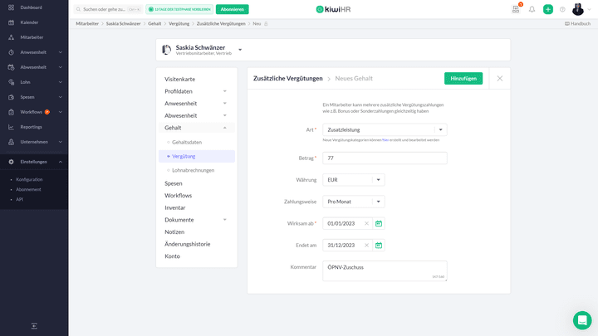Image resolution: width=598 pixels, height=336 pixels.
Task: Select Lohnabrechnungen in the Gehalt submenu
Action: (x=193, y=170)
